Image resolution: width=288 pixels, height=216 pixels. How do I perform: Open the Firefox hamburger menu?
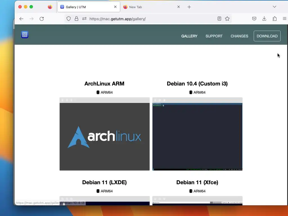285,19
